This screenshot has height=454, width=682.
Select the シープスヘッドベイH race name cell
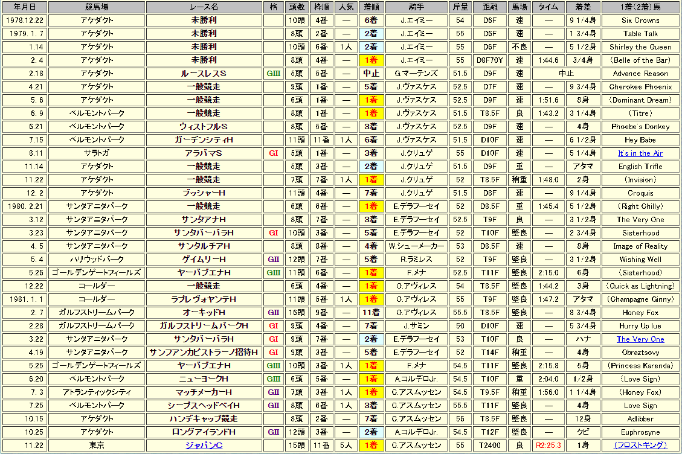coord(204,405)
